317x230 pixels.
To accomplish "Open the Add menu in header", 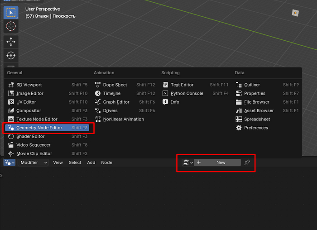I will 91,163.
